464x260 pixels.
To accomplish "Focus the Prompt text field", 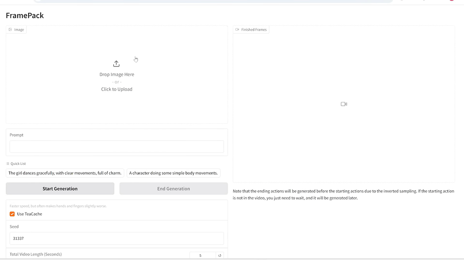I will coord(116,147).
